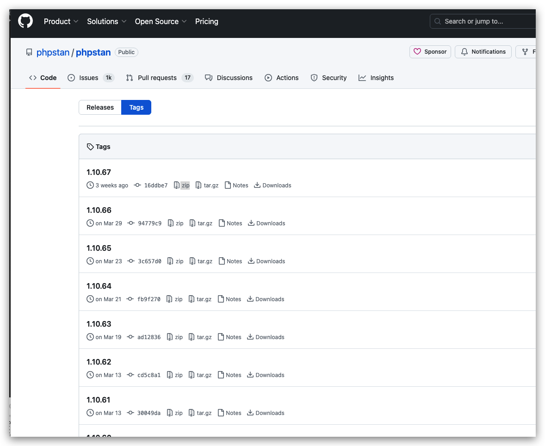The width and height of the screenshot is (545, 446).
Task: Open Downloads for tag 1.10.61
Action: tap(266, 413)
